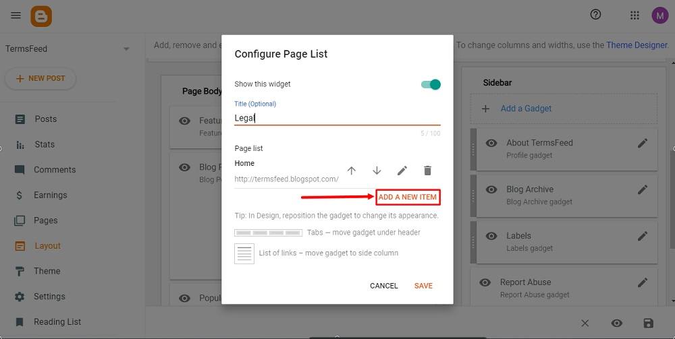Edit the About TermsFeed gadget pencil

pyautogui.click(x=643, y=143)
